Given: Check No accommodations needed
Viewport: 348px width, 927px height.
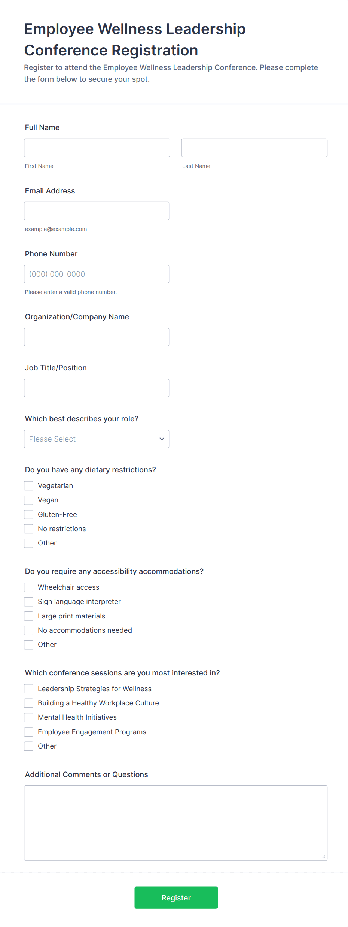Looking at the screenshot, I should [x=28, y=630].
